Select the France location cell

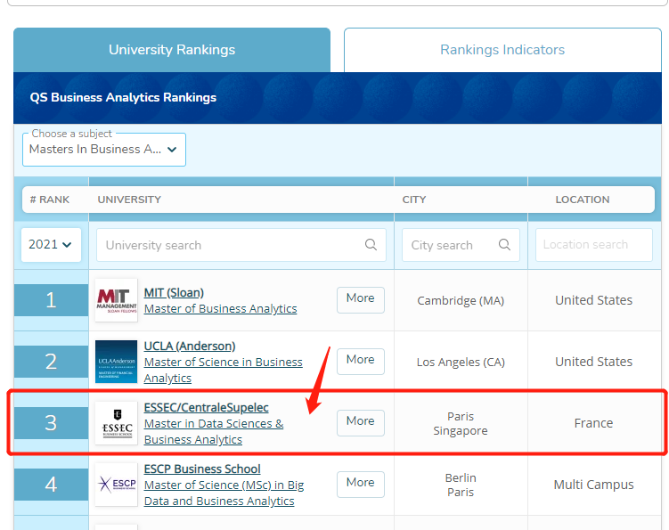pyautogui.click(x=593, y=423)
